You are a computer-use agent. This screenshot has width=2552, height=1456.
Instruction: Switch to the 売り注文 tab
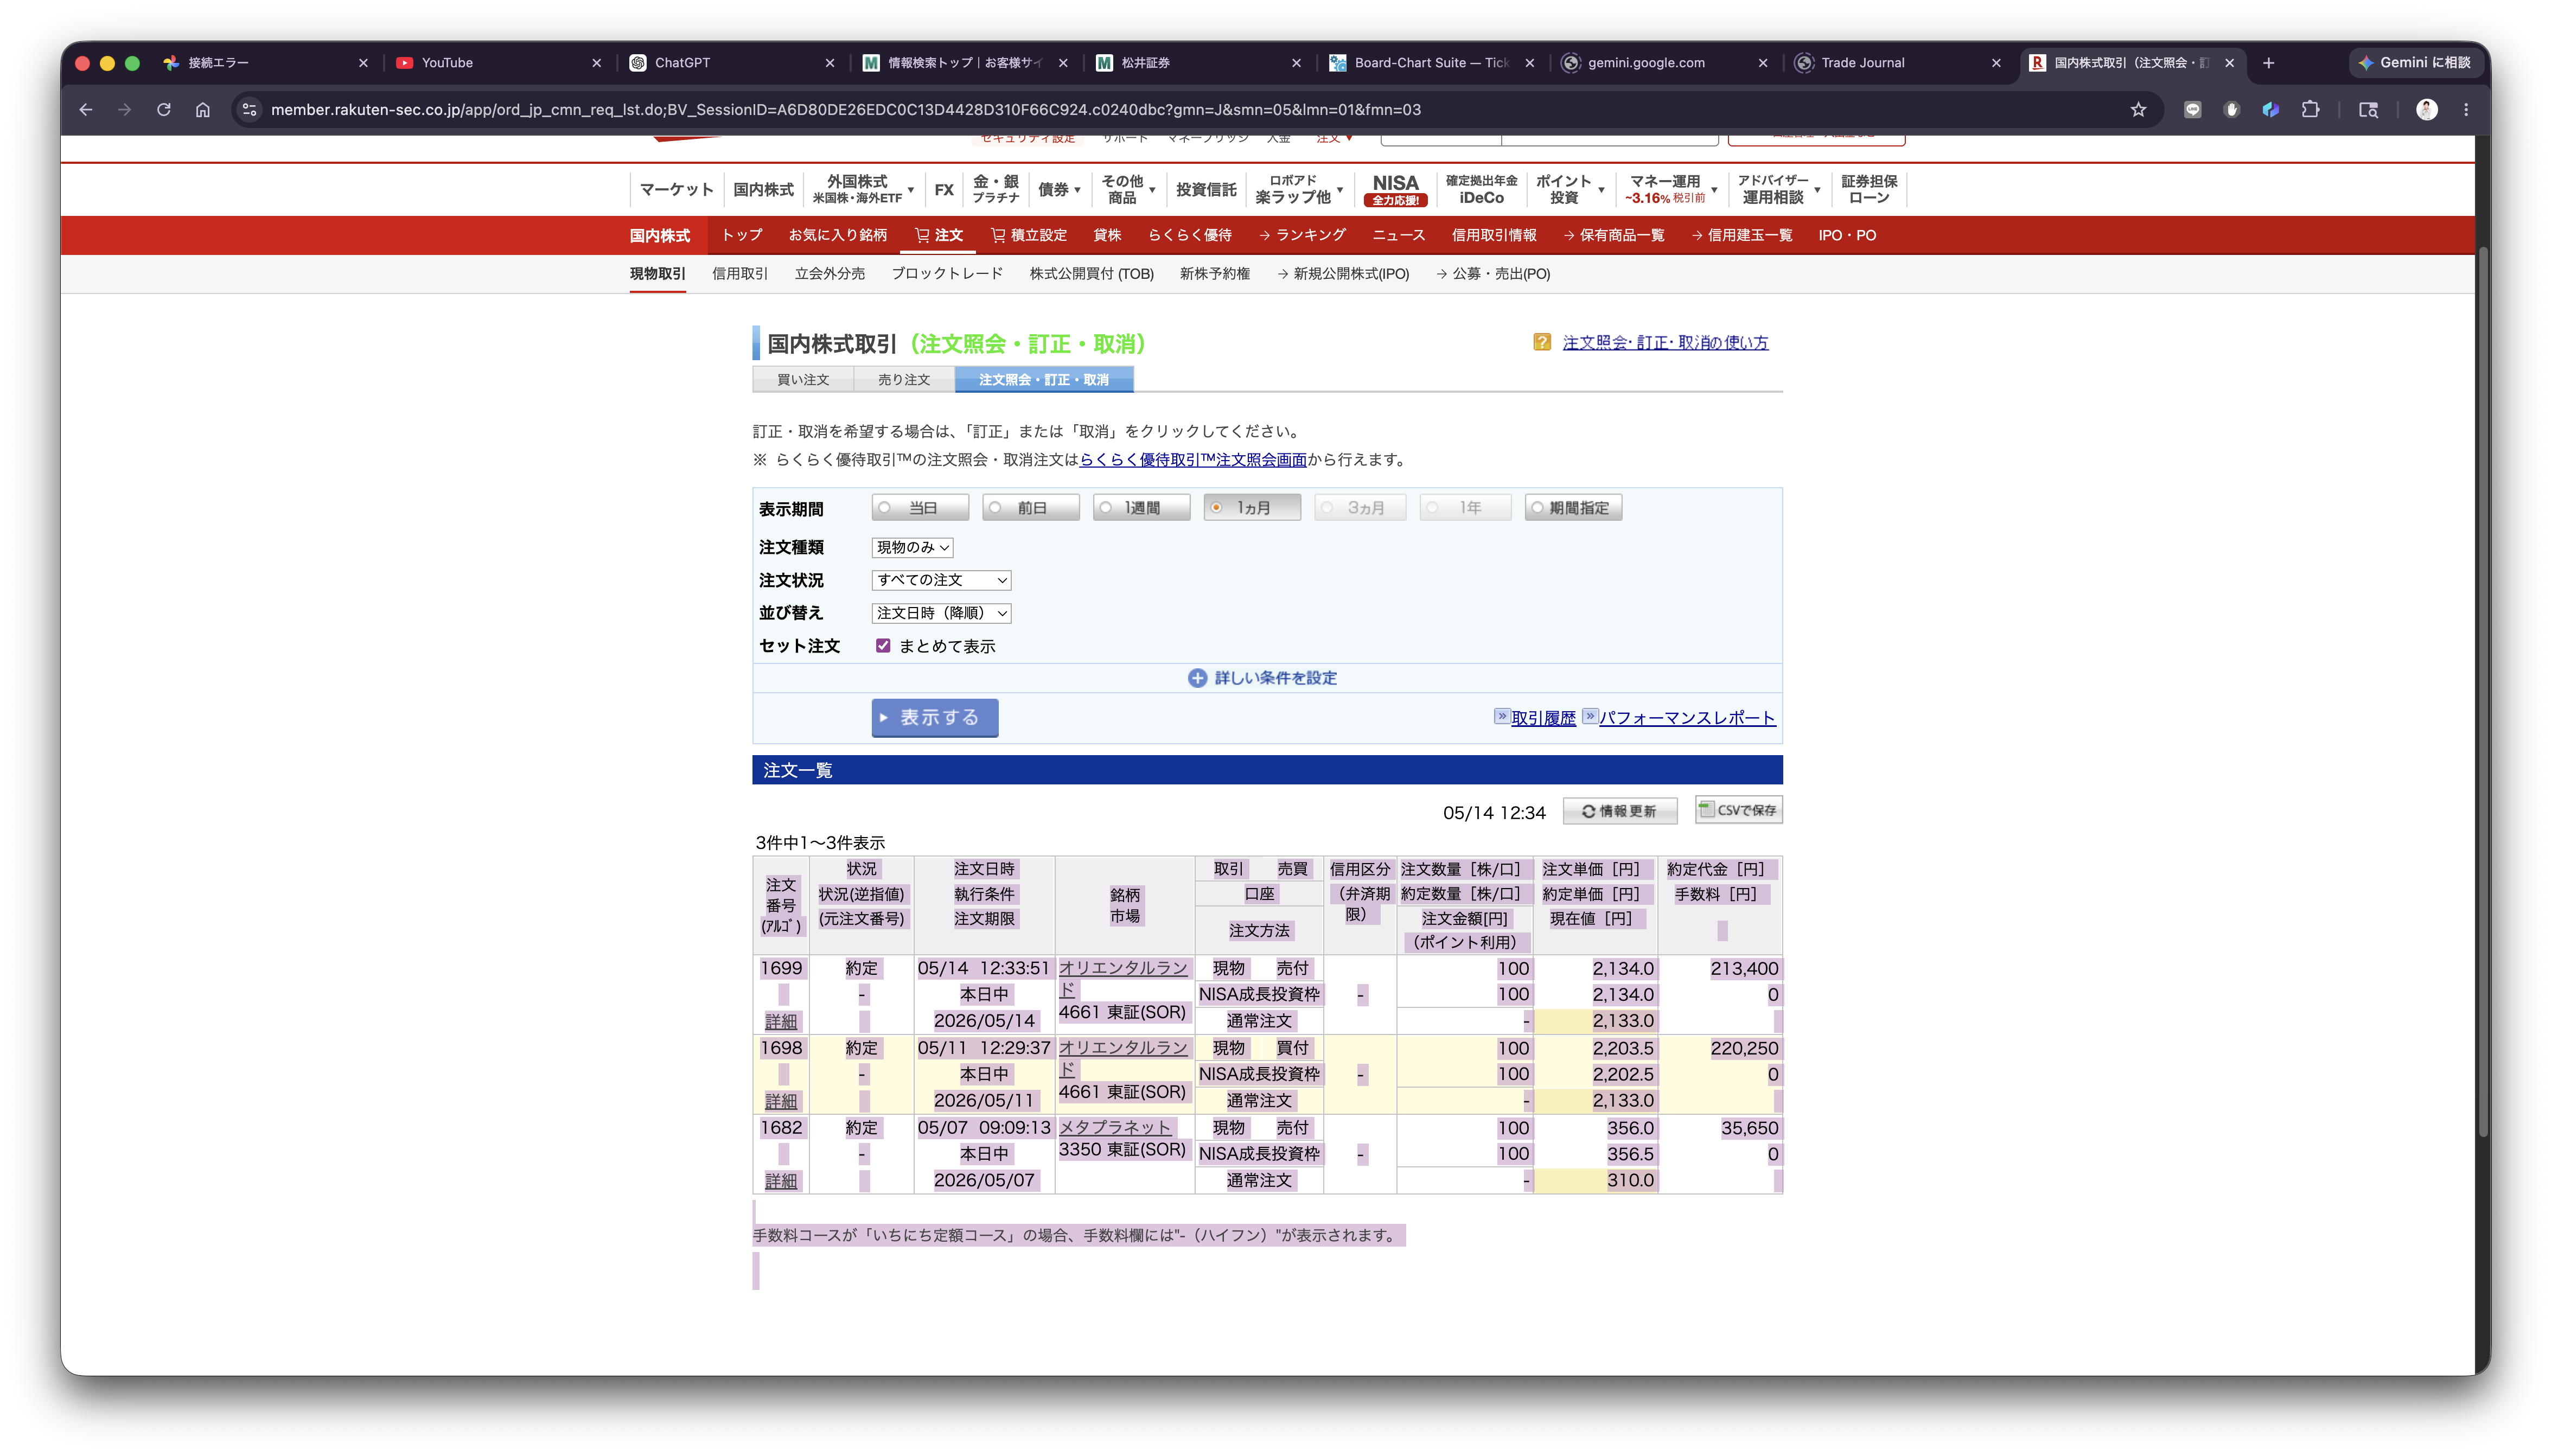tap(904, 380)
